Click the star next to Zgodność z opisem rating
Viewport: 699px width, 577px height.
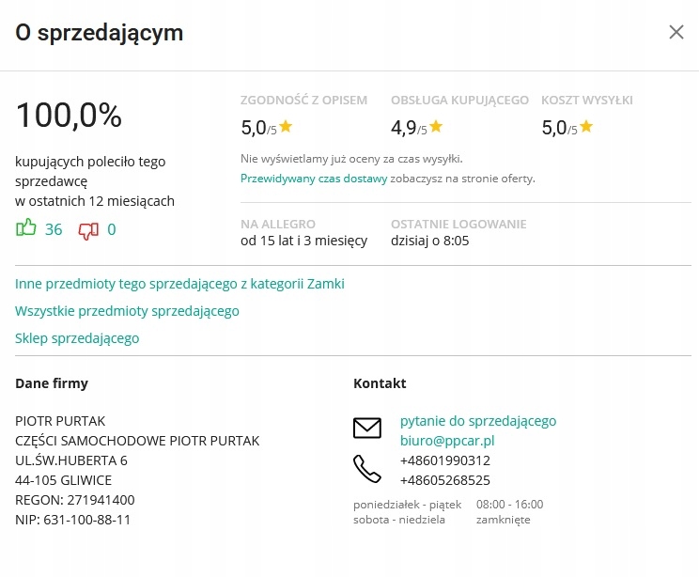click(287, 126)
